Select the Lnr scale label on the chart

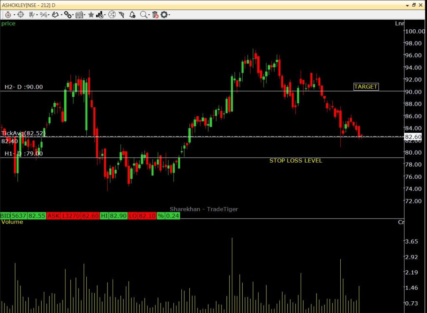coord(399,23)
